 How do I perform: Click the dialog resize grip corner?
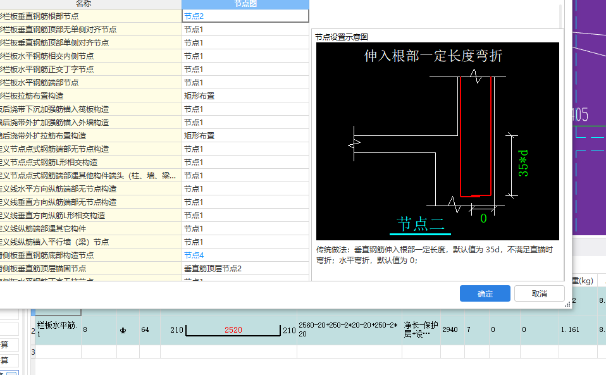(x=567, y=305)
